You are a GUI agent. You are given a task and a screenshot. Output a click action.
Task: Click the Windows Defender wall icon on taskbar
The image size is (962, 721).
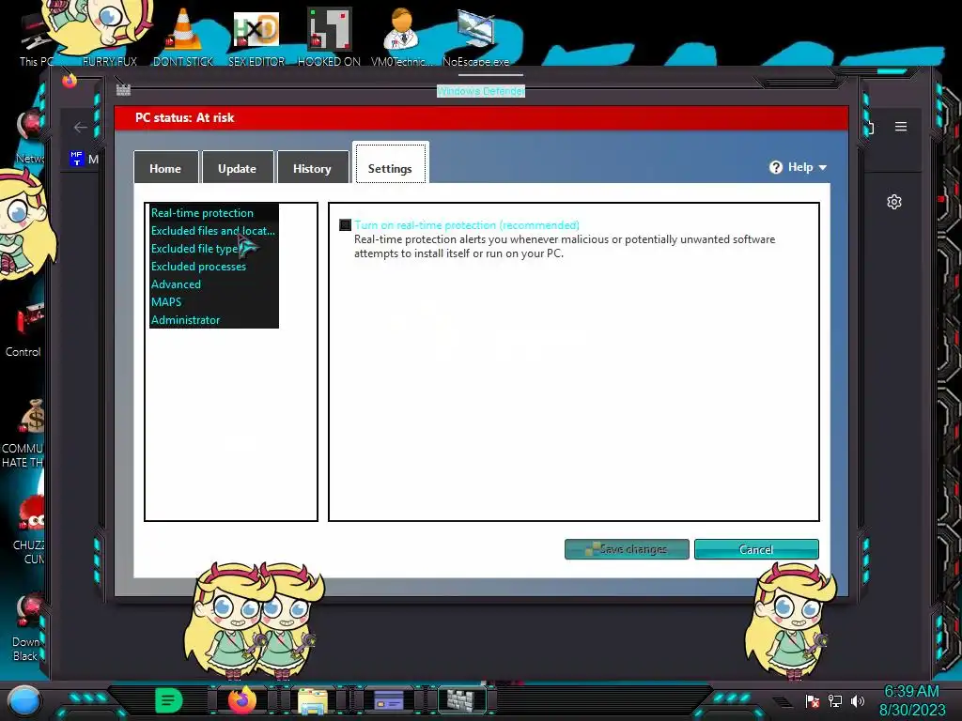coord(461,699)
